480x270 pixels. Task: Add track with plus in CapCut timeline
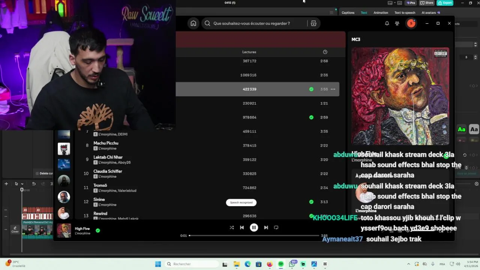coord(6,184)
